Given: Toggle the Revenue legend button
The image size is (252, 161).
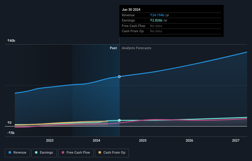Looking at the screenshot, I should coord(17,153).
